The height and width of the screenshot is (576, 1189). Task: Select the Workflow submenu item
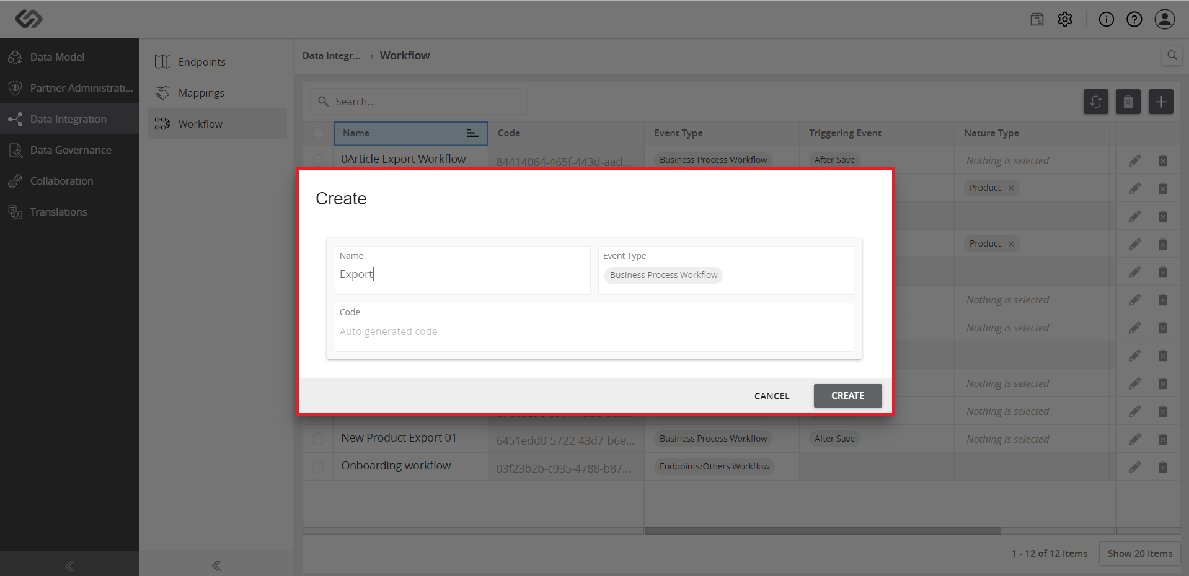click(217, 124)
